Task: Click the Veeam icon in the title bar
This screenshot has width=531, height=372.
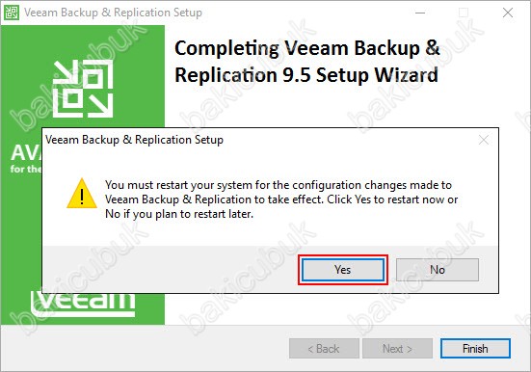Action: point(12,13)
